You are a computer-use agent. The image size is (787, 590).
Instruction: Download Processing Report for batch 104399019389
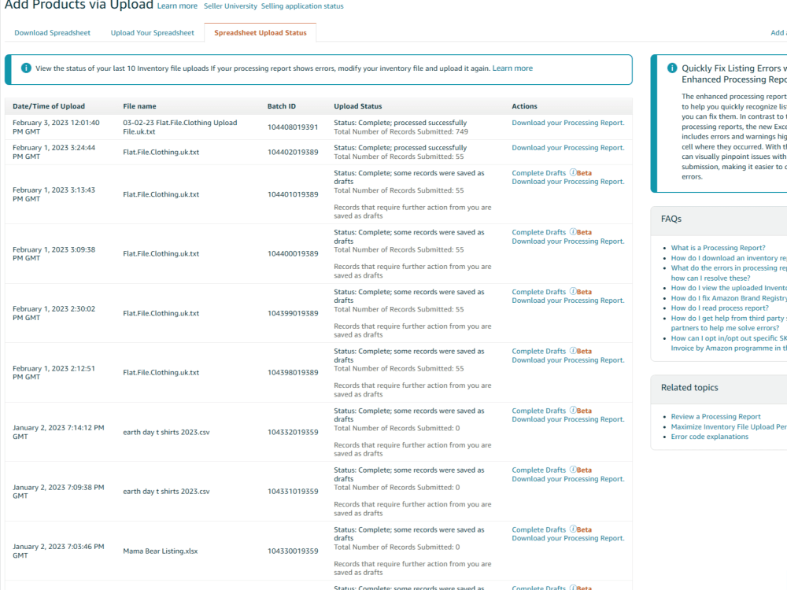point(568,301)
